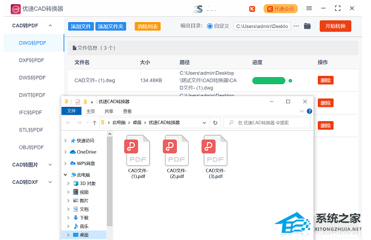Collapse the CAD转PDF section
Viewport: 371px width, 240px height.
click(x=50, y=26)
